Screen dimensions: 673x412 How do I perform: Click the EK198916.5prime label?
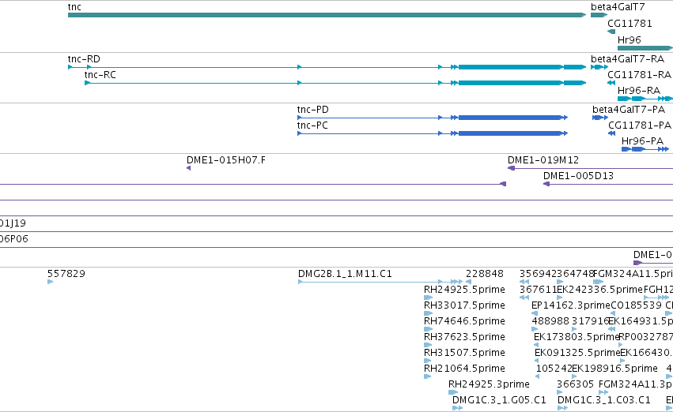click(614, 369)
